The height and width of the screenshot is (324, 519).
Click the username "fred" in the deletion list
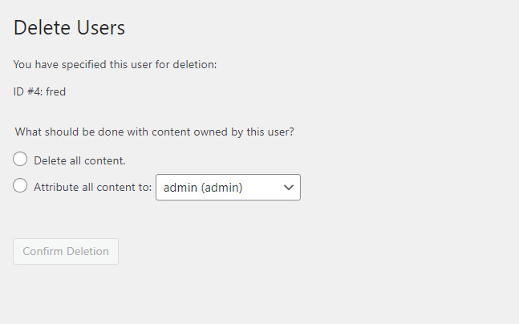(x=56, y=91)
